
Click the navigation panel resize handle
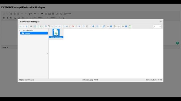[x=47, y=54]
